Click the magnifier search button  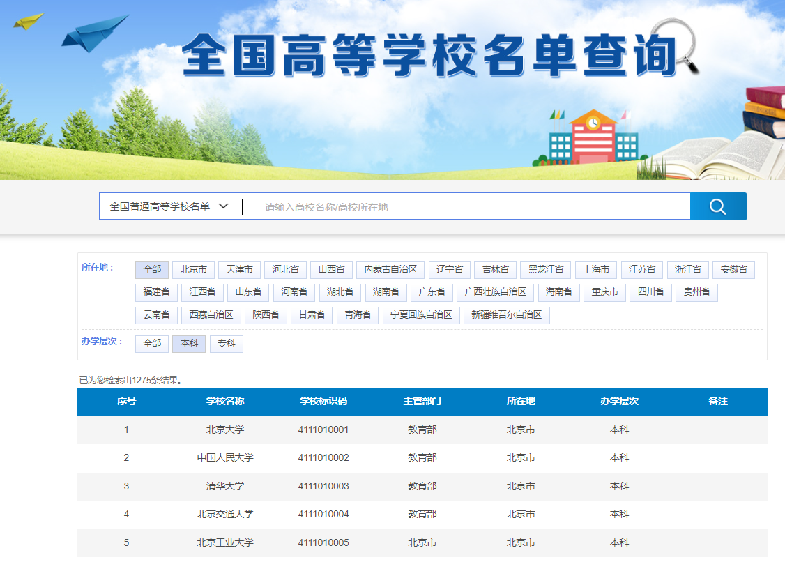click(x=718, y=206)
